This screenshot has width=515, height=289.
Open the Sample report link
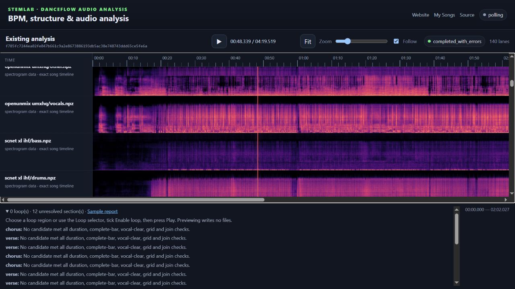coord(103,211)
